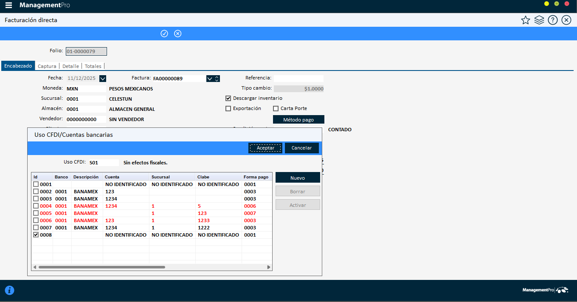
Task: Select bank account row 0007 checkbox
Action: click(x=36, y=228)
